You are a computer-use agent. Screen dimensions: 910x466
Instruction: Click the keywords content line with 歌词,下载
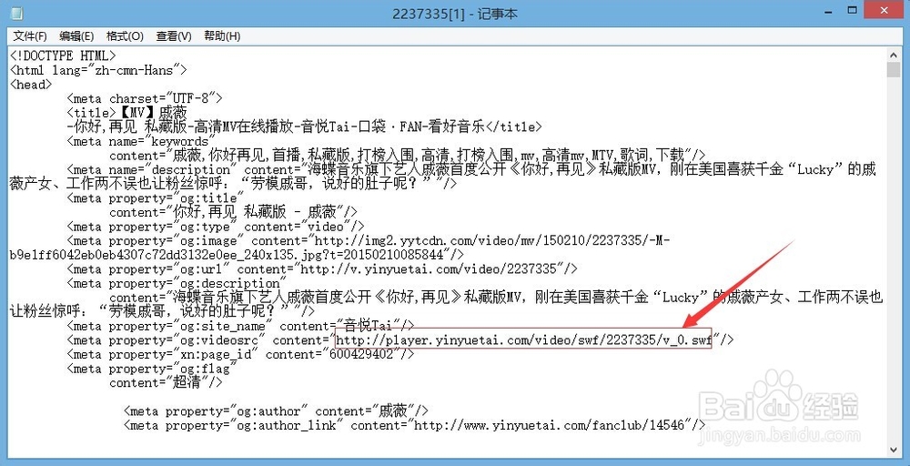(407, 156)
